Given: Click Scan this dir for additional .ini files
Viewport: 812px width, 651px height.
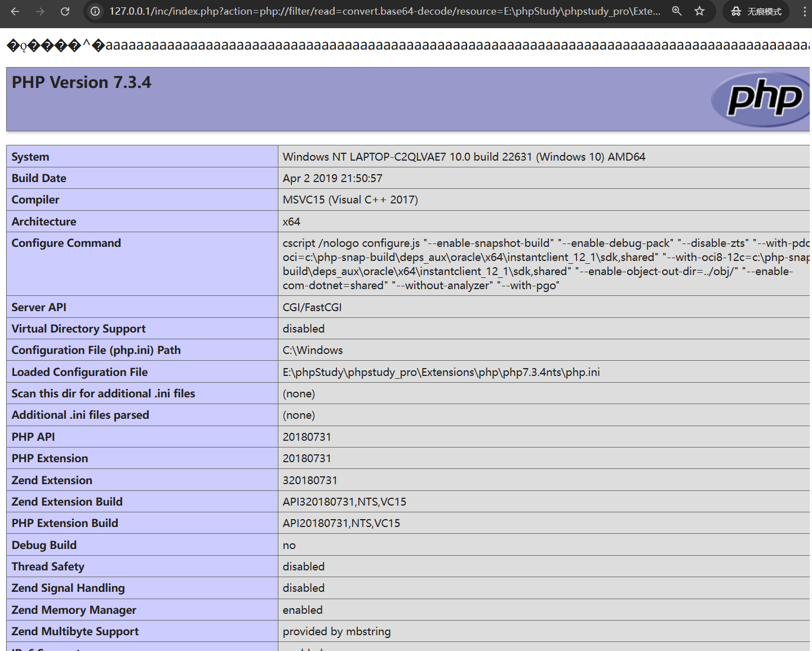Looking at the screenshot, I should [x=103, y=393].
